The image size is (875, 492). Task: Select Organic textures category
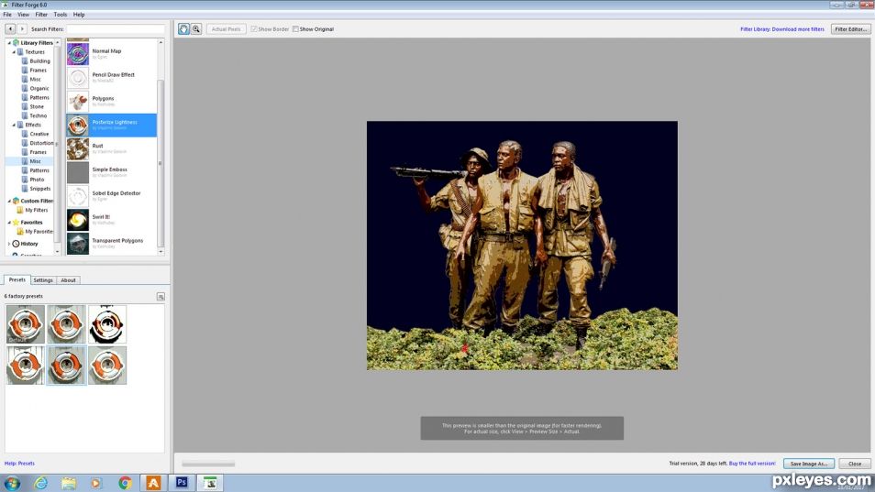39,89
